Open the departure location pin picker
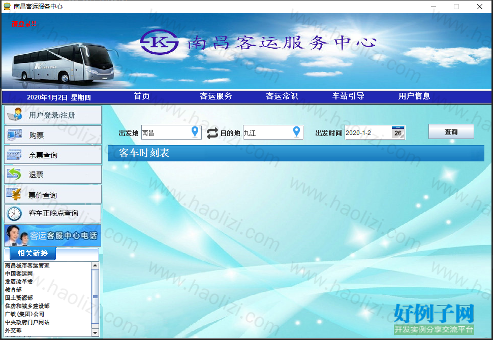The width and height of the screenshot is (493, 340). (195, 132)
